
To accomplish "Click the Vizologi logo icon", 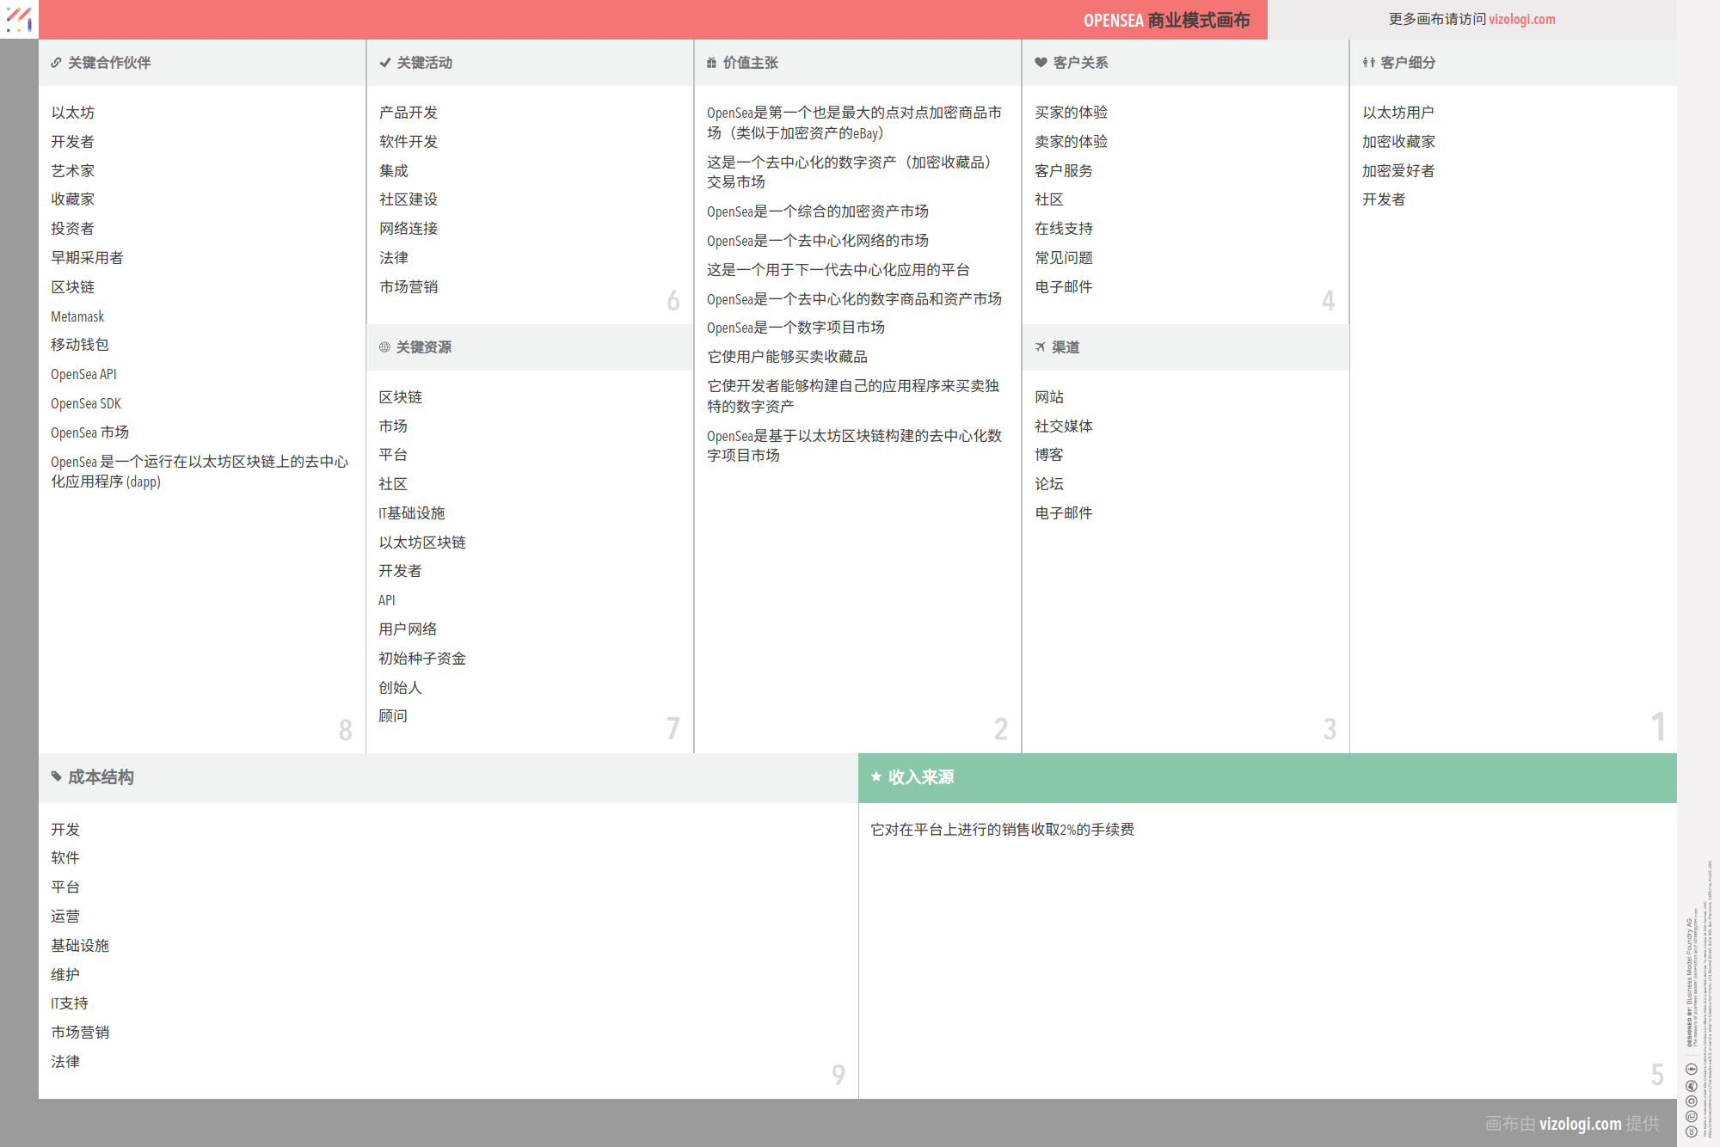I will click(19, 19).
